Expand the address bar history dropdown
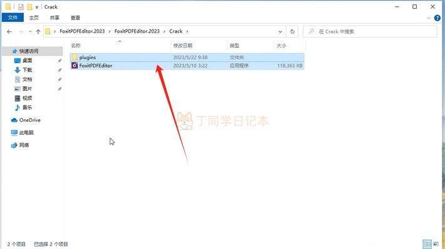Viewport: 445px width, 249px height. tap(280, 31)
